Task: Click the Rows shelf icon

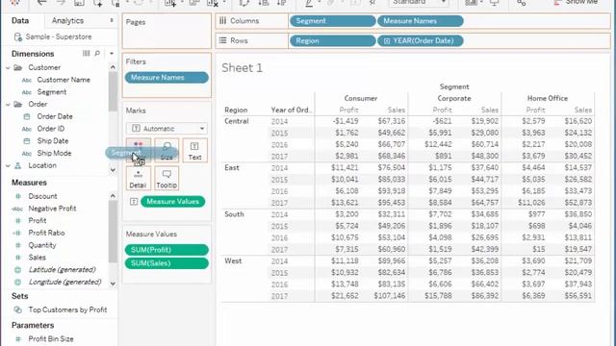Action: 222,40
